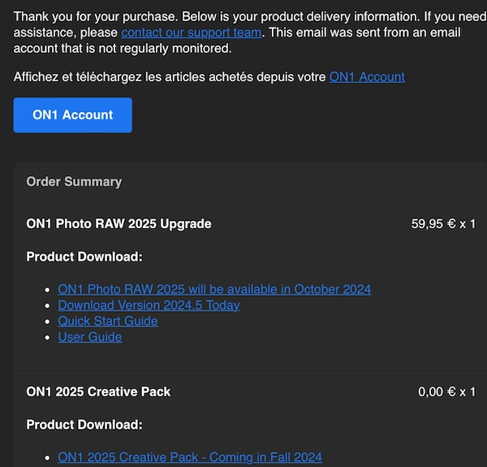Click the bullet beside Quick Start Guide
The image size is (487, 467).
(x=47, y=322)
